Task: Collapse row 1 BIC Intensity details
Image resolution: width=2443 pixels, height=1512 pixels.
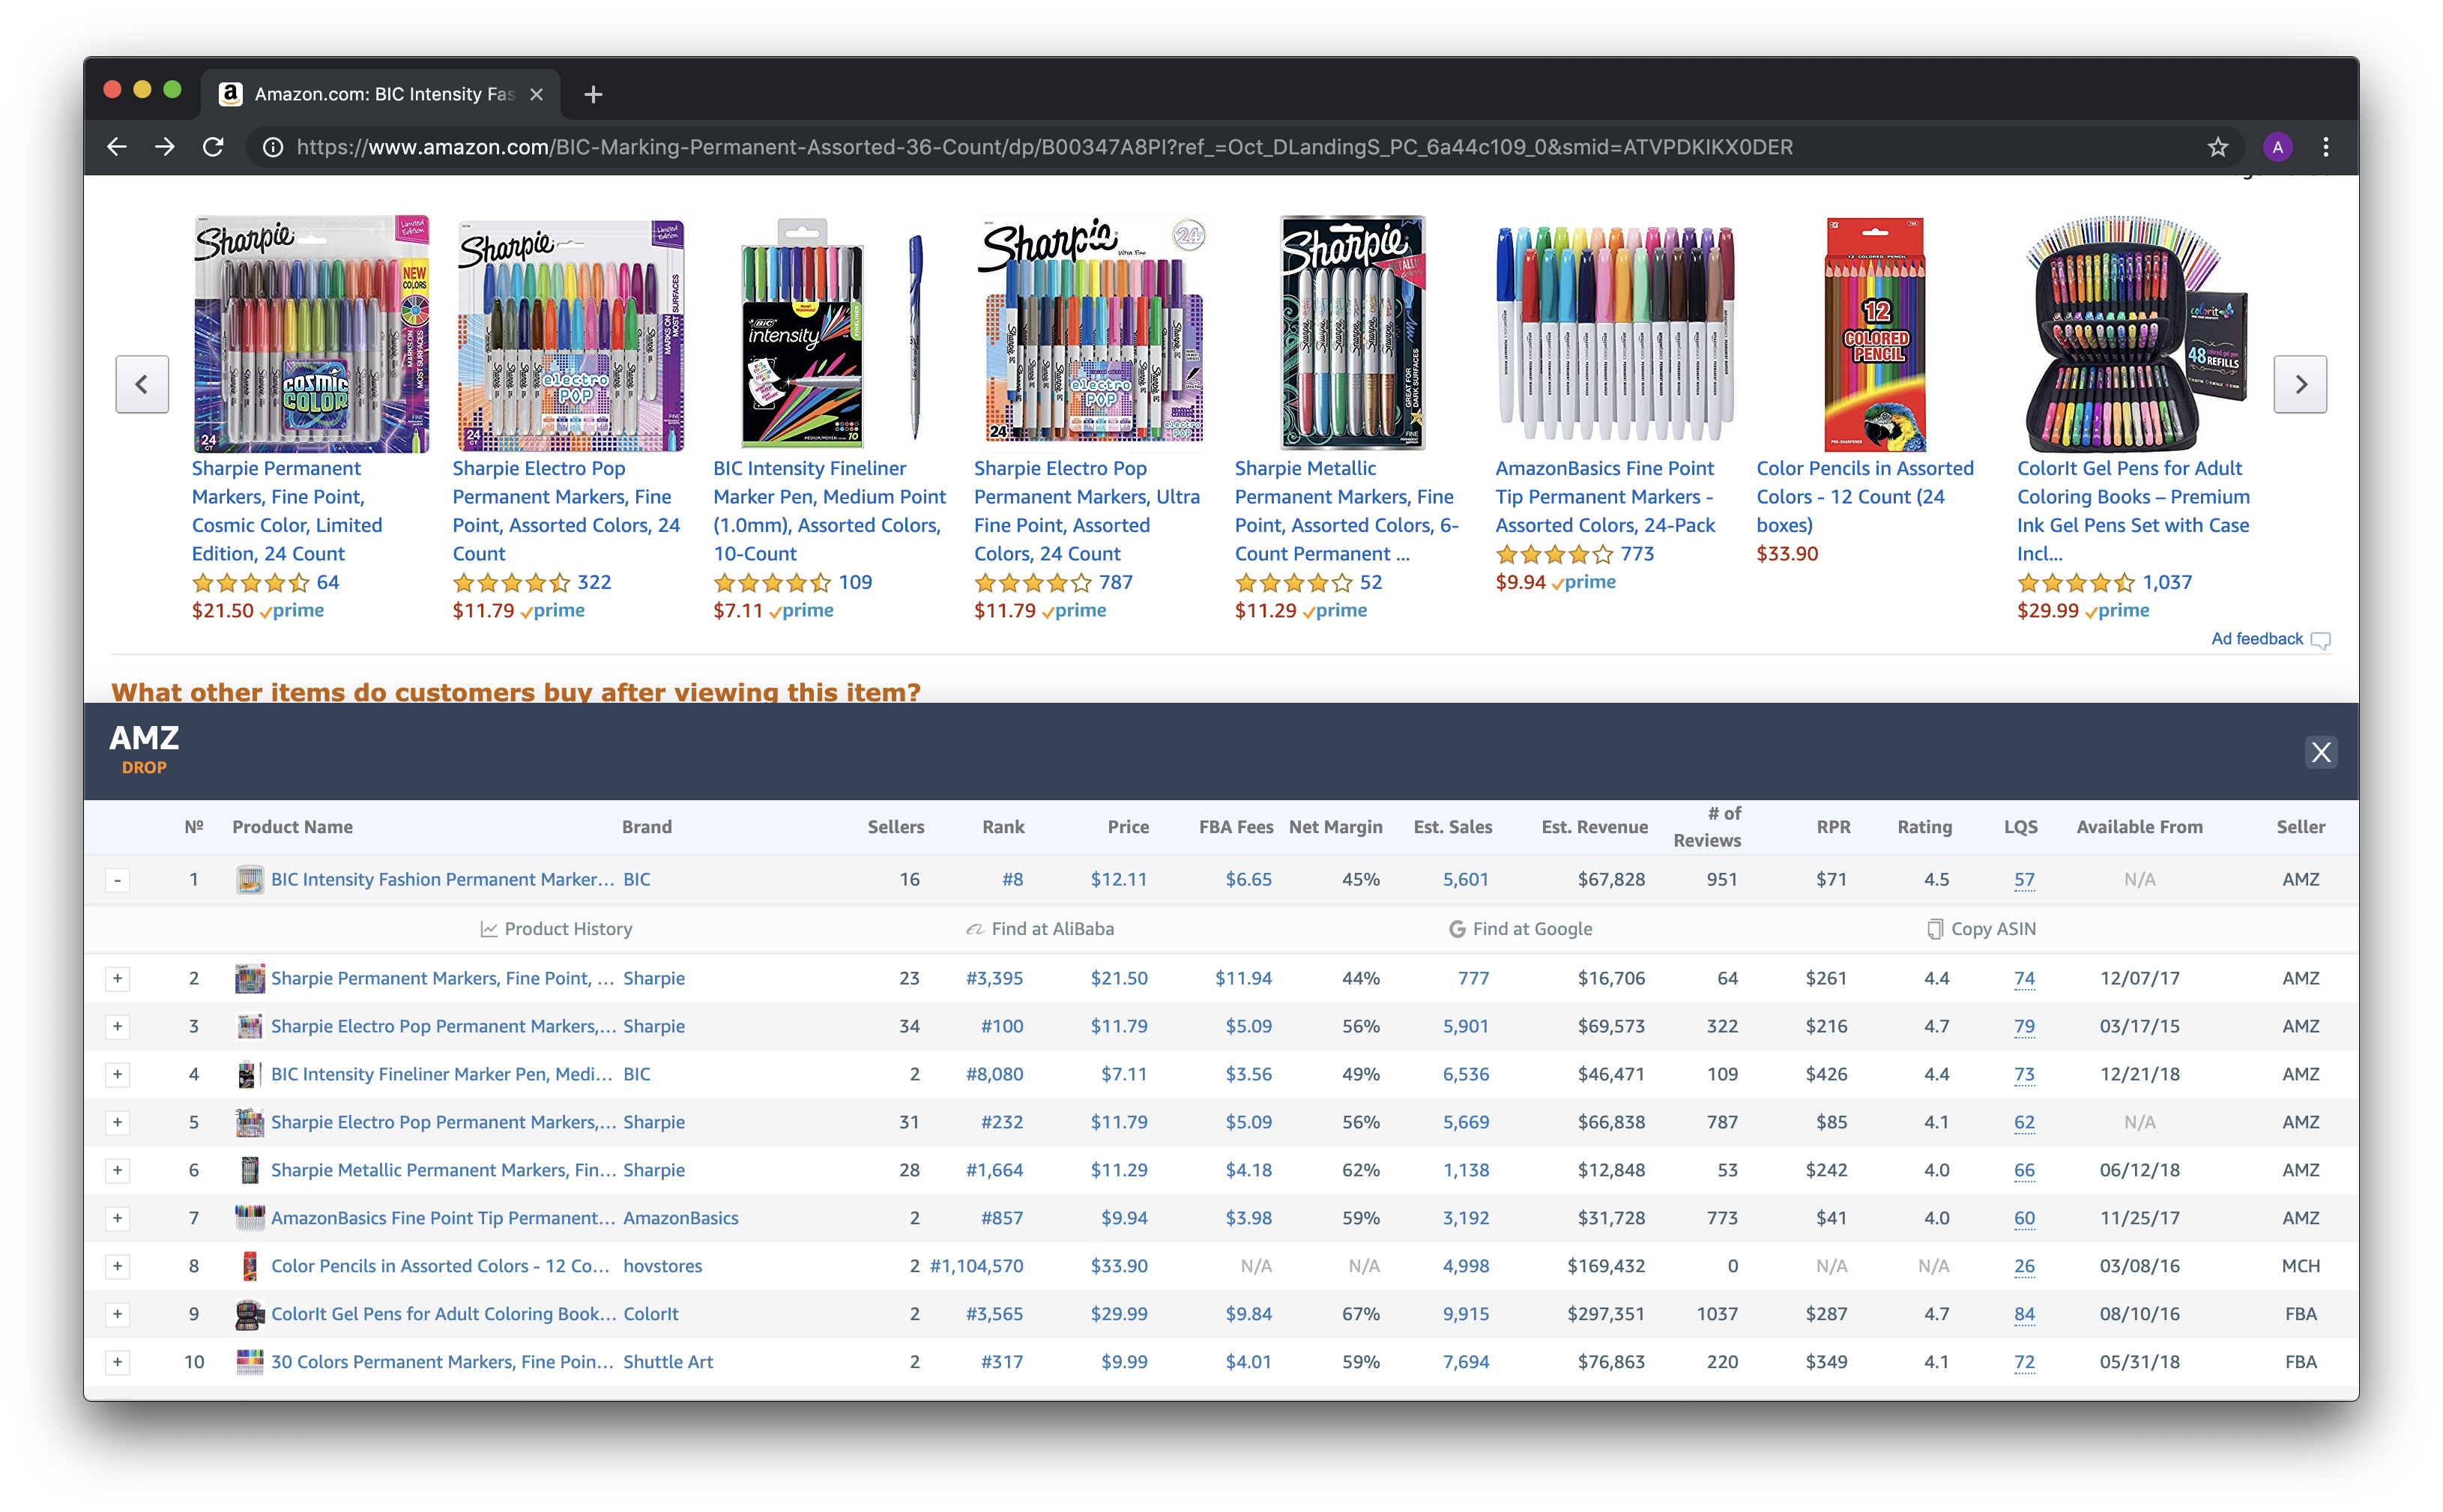Action: [118, 880]
